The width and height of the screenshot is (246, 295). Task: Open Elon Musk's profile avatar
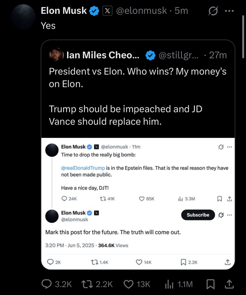23,17
